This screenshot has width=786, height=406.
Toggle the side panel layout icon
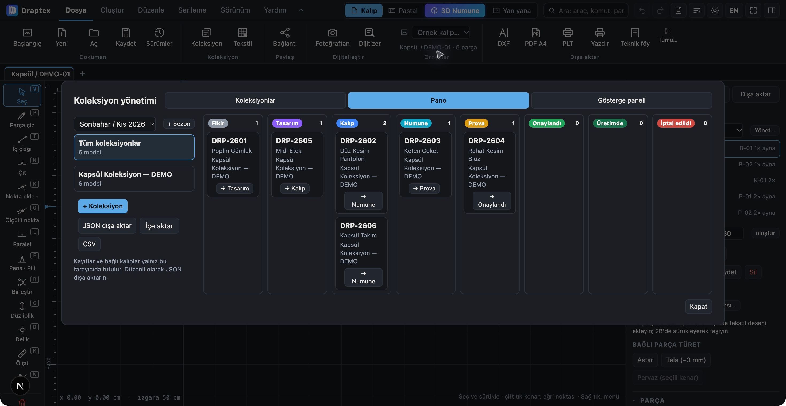[x=771, y=11]
